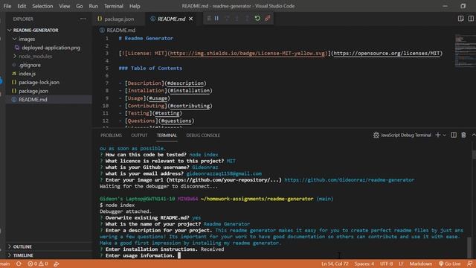Viewport: 476px width, 268px height.
Task: Step out in the debug toolbar
Action: (247, 19)
